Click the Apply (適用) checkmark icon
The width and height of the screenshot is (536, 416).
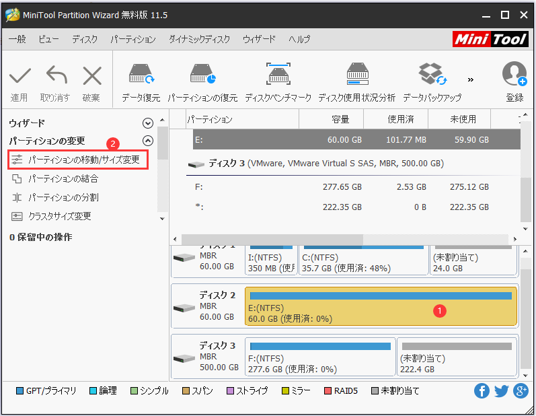click(x=20, y=75)
